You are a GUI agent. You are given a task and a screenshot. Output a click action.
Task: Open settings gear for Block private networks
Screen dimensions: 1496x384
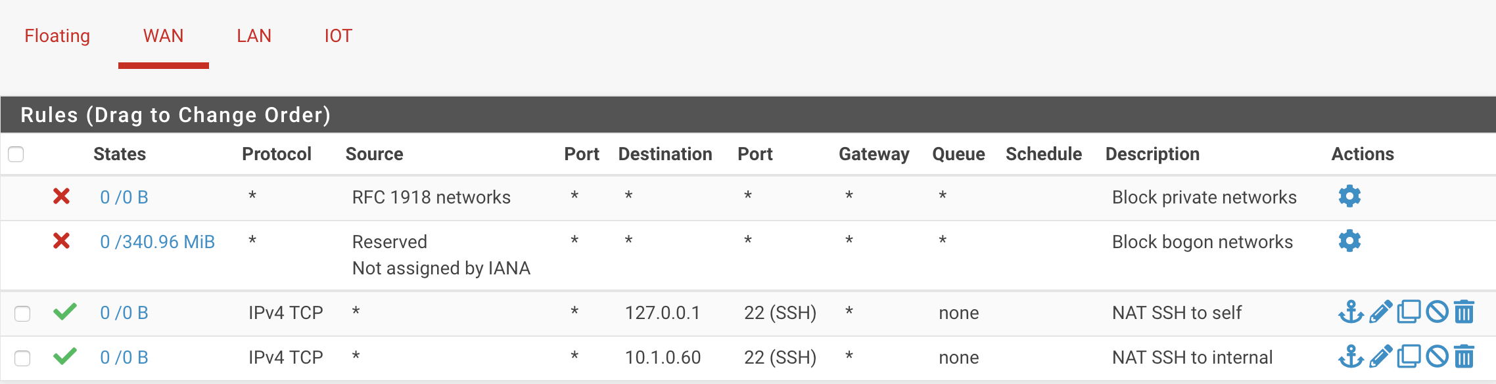click(1349, 196)
